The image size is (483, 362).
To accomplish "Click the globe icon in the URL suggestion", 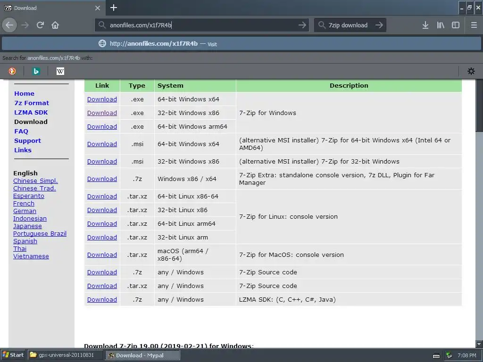I will tap(102, 43).
